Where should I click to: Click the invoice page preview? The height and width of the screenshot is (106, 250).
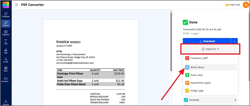91,62
